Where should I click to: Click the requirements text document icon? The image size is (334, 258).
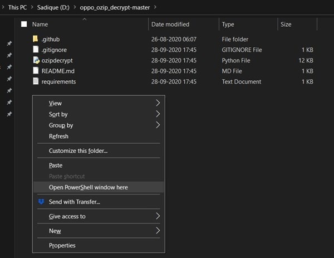pos(36,81)
